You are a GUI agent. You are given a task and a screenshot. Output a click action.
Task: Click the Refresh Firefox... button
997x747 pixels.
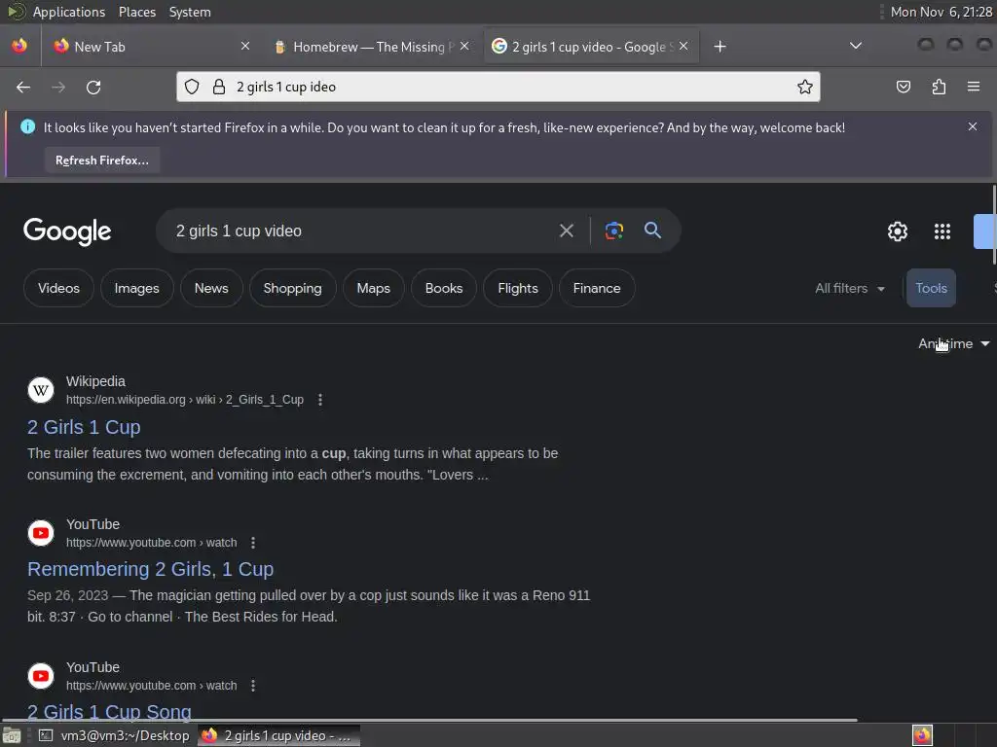pyautogui.click(x=101, y=160)
